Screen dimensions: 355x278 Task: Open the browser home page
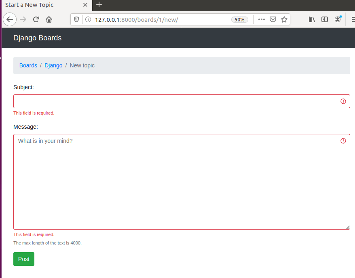[x=49, y=20]
